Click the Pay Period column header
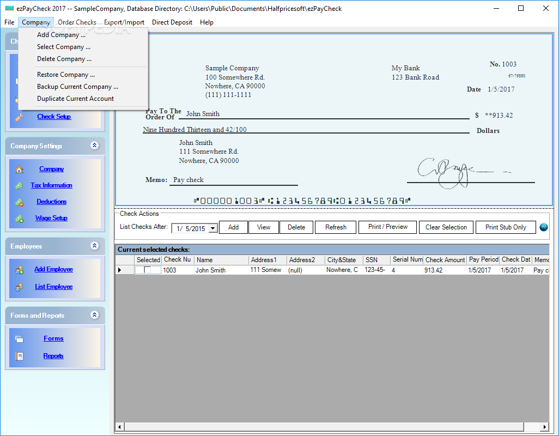The height and width of the screenshot is (436, 559). [x=483, y=260]
